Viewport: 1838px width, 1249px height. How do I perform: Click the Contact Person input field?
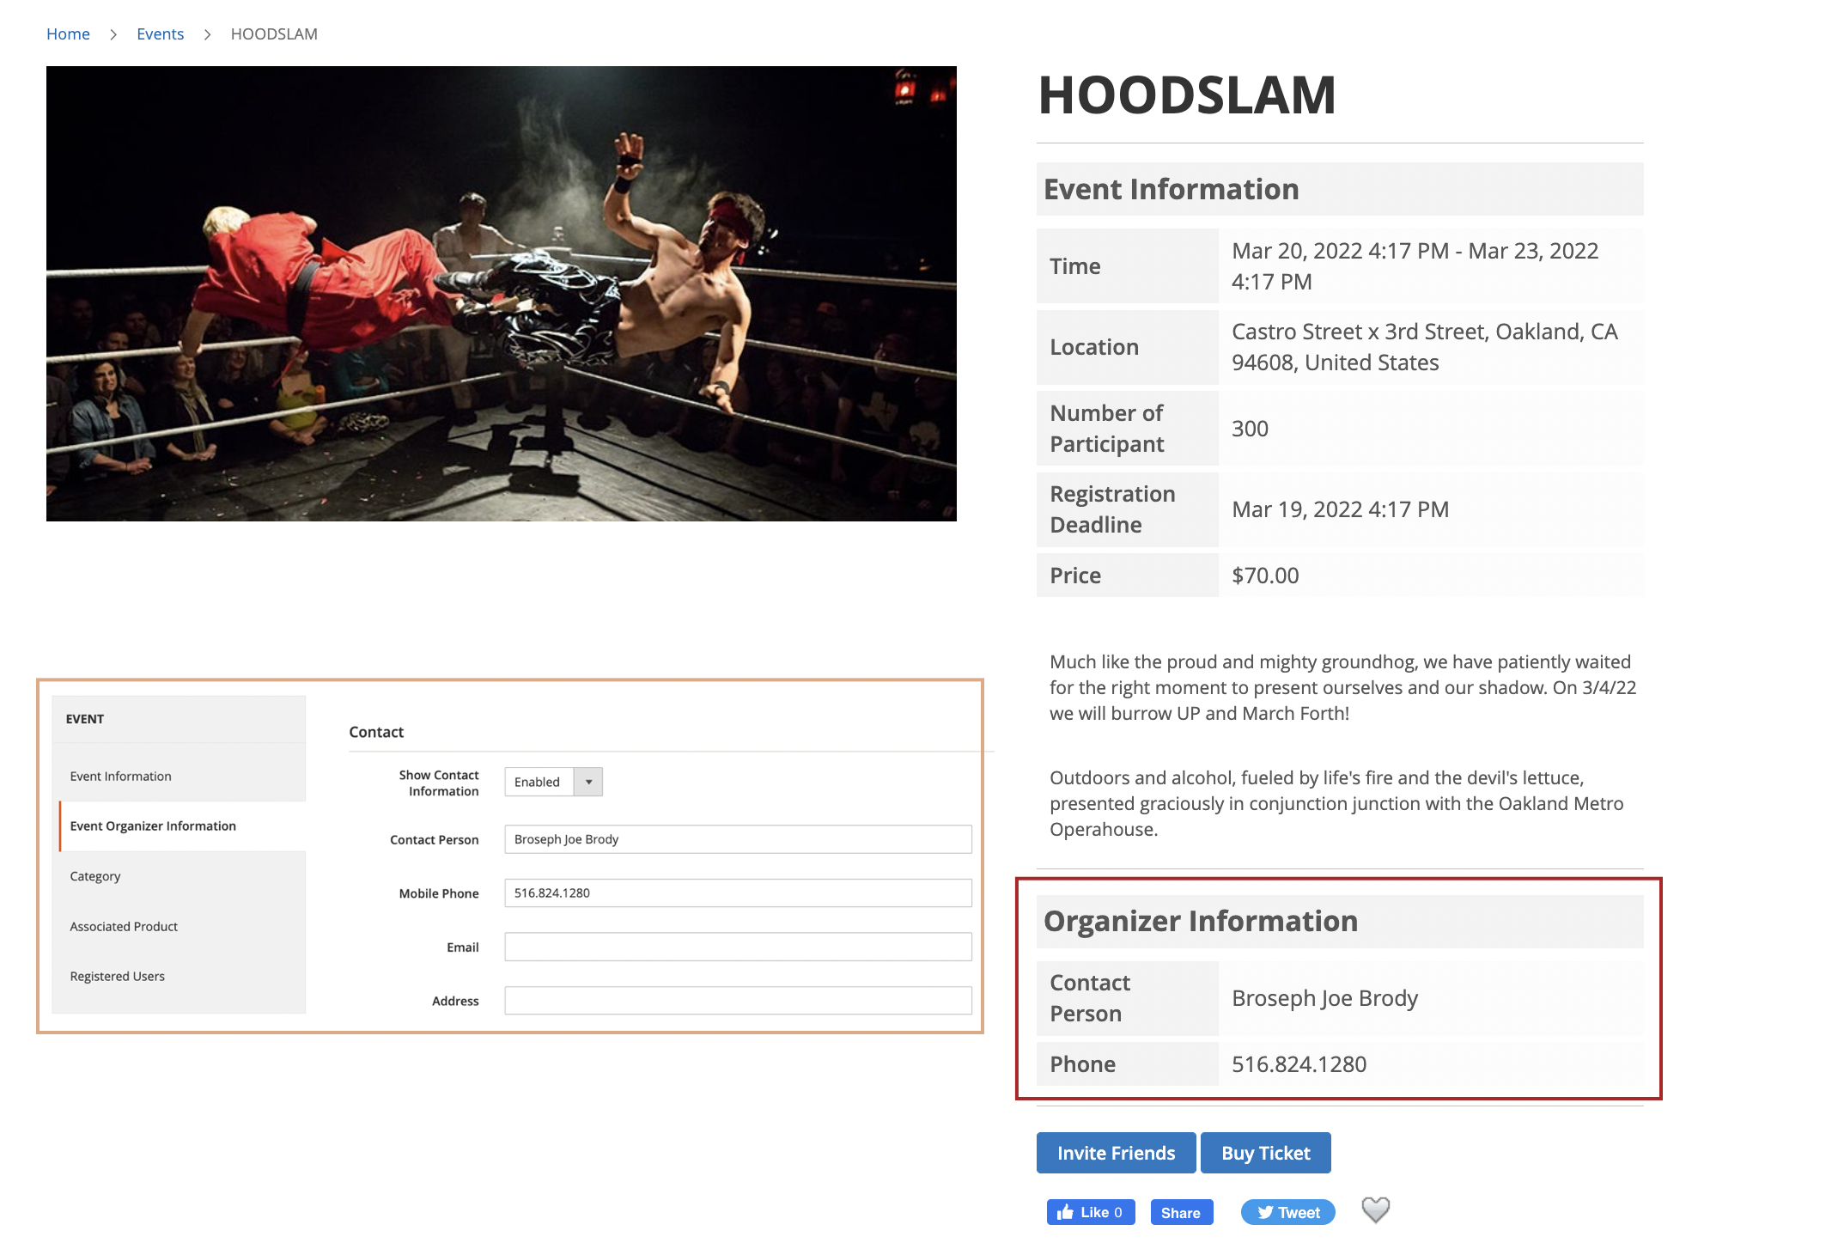738,839
